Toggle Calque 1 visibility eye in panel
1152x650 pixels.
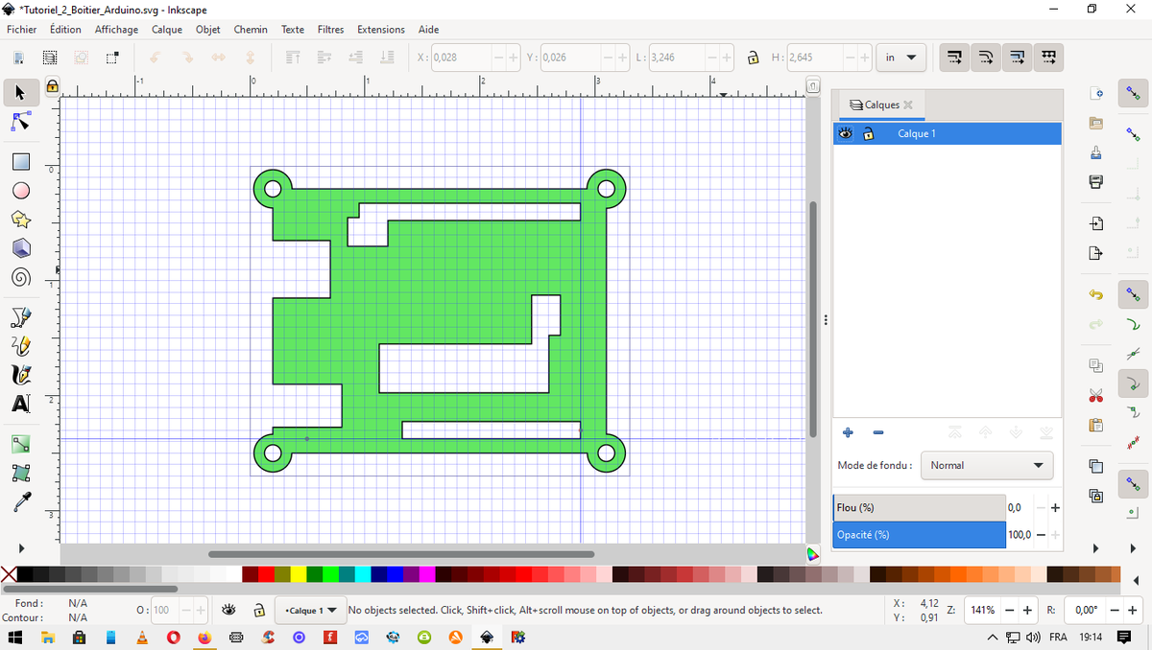pos(846,133)
